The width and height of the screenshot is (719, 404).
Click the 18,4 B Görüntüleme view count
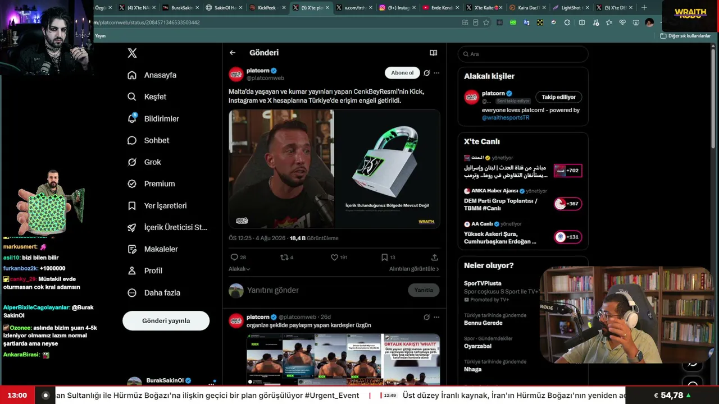click(314, 238)
